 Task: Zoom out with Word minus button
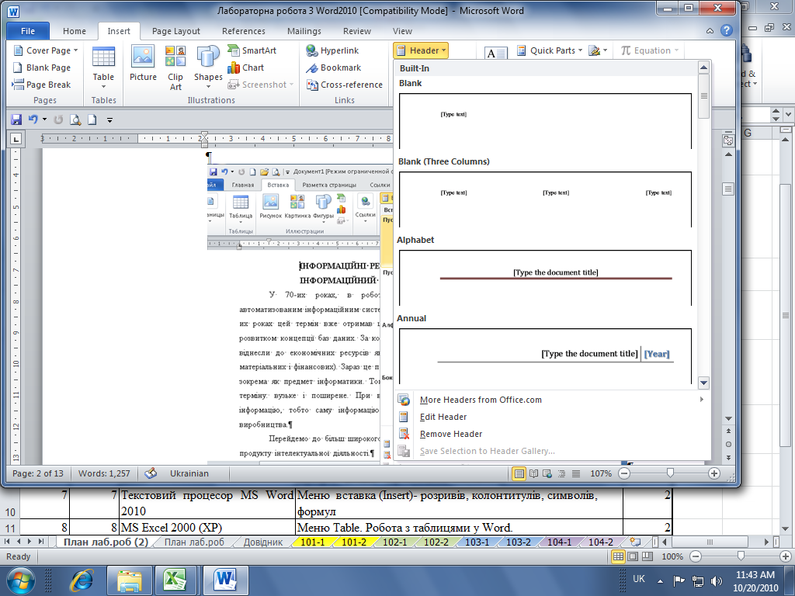click(625, 473)
